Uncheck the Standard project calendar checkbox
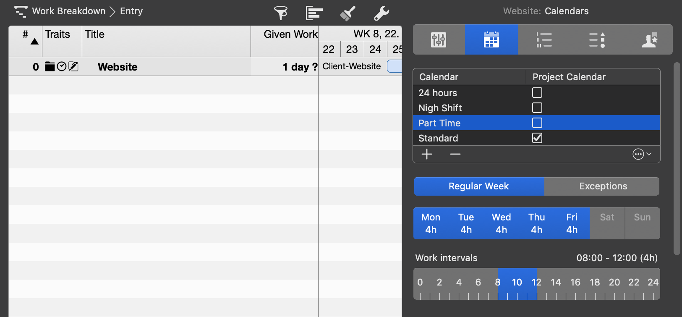The height and width of the screenshot is (317, 682). (537, 138)
